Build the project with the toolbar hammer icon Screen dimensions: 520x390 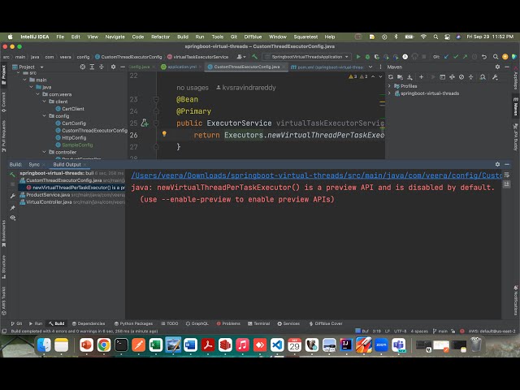point(254,57)
